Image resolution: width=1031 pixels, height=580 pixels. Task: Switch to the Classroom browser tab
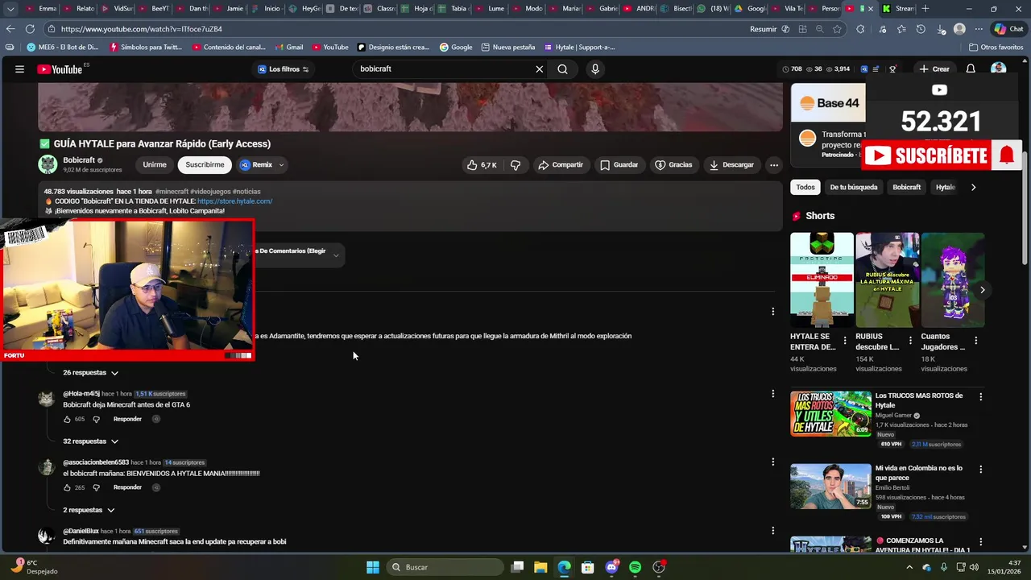378,8
